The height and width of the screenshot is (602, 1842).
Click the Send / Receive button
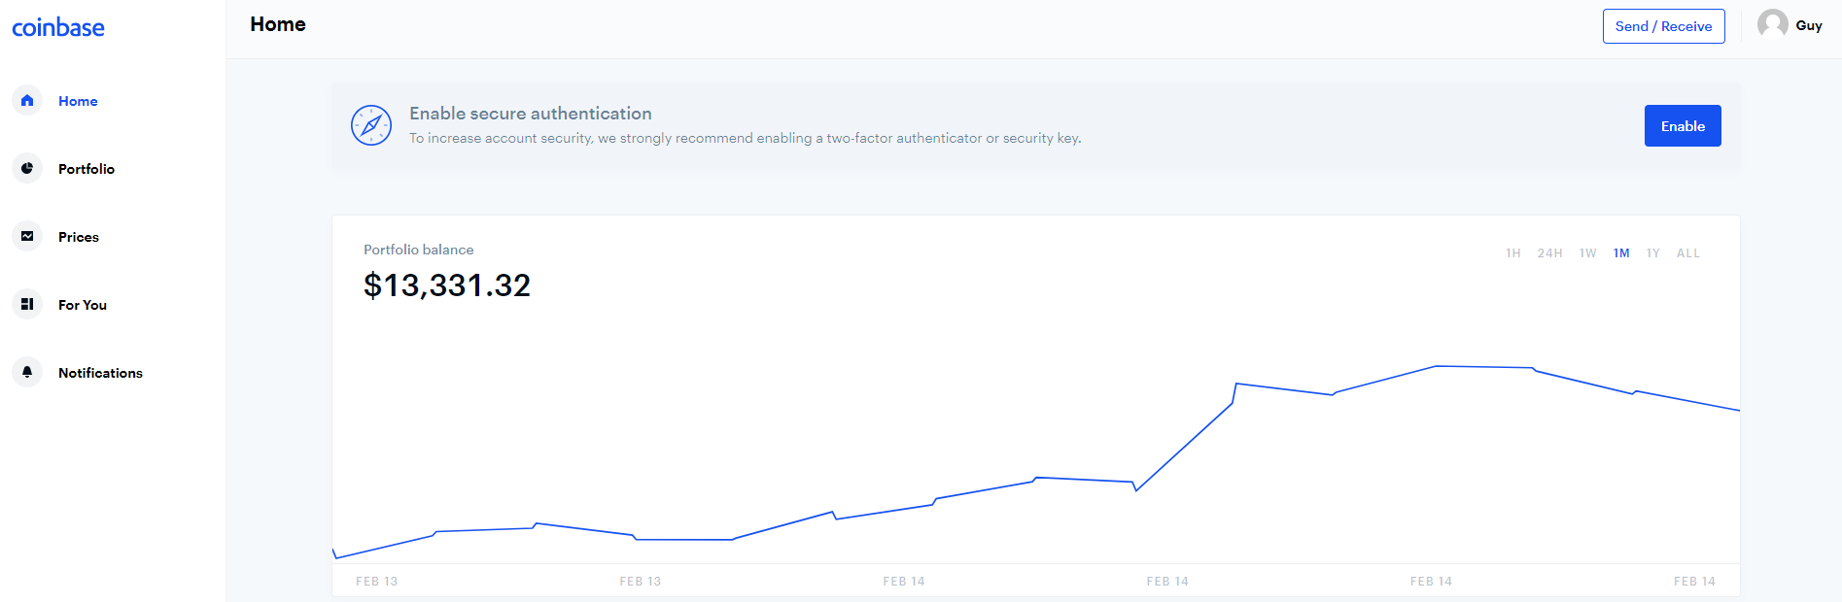tap(1663, 26)
